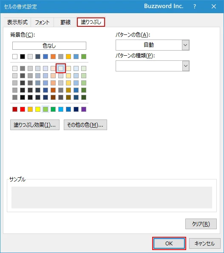Select the darkest brown shade swatch
This screenshot has height=253, width=224.
click(53, 97)
